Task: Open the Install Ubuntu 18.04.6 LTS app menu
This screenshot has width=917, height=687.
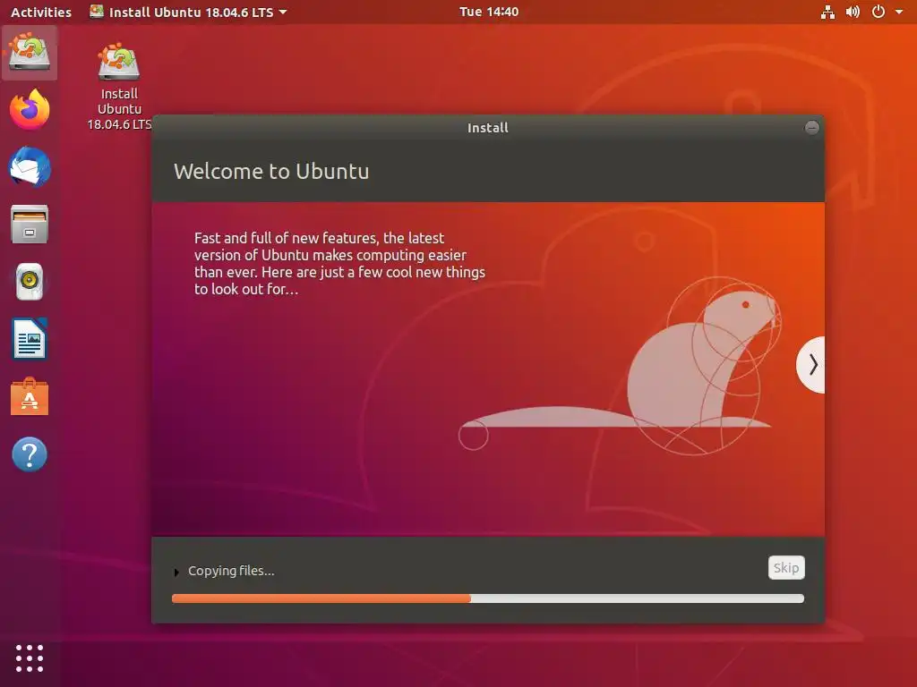Action: [x=188, y=12]
